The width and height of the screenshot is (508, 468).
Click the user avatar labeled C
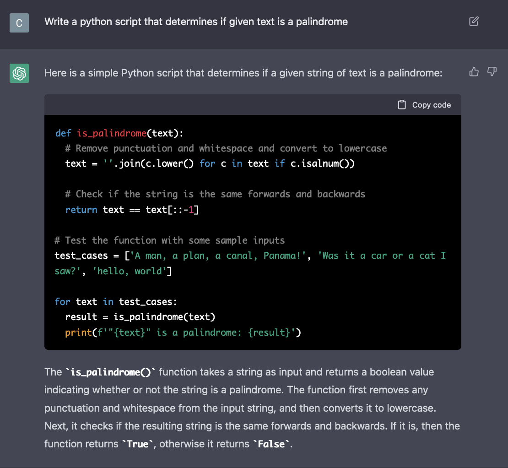19,23
